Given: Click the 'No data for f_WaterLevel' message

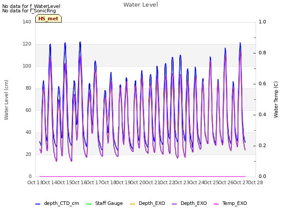Looking at the screenshot, I should tap(31, 6).
